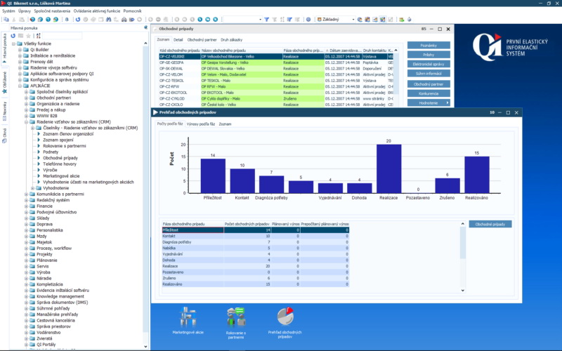The height and width of the screenshot is (351, 562).
Task: Click the funnel with pencil edit-filter icon
Action: 289,20
